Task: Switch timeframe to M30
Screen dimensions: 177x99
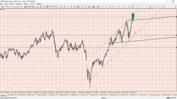Action: [x=113, y=7]
